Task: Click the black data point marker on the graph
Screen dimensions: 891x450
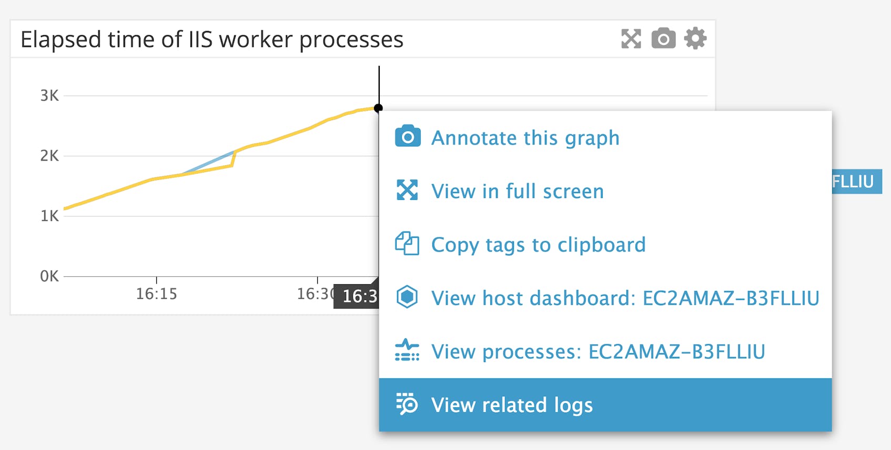Action: pyautogui.click(x=378, y=108)
